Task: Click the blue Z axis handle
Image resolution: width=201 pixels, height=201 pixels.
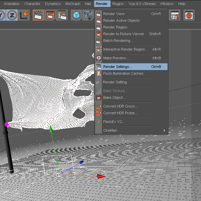Action: pos(81,162)
